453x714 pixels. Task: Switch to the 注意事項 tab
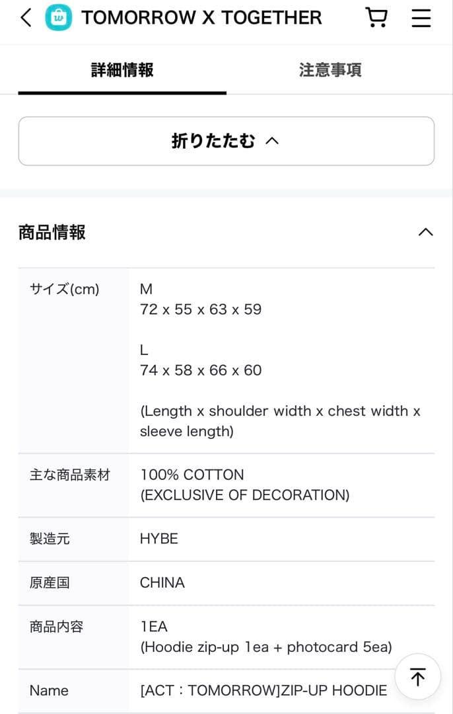tap(330, 70)
